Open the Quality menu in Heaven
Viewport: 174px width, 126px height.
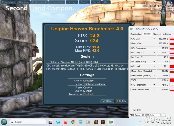[x=85, y=2]
